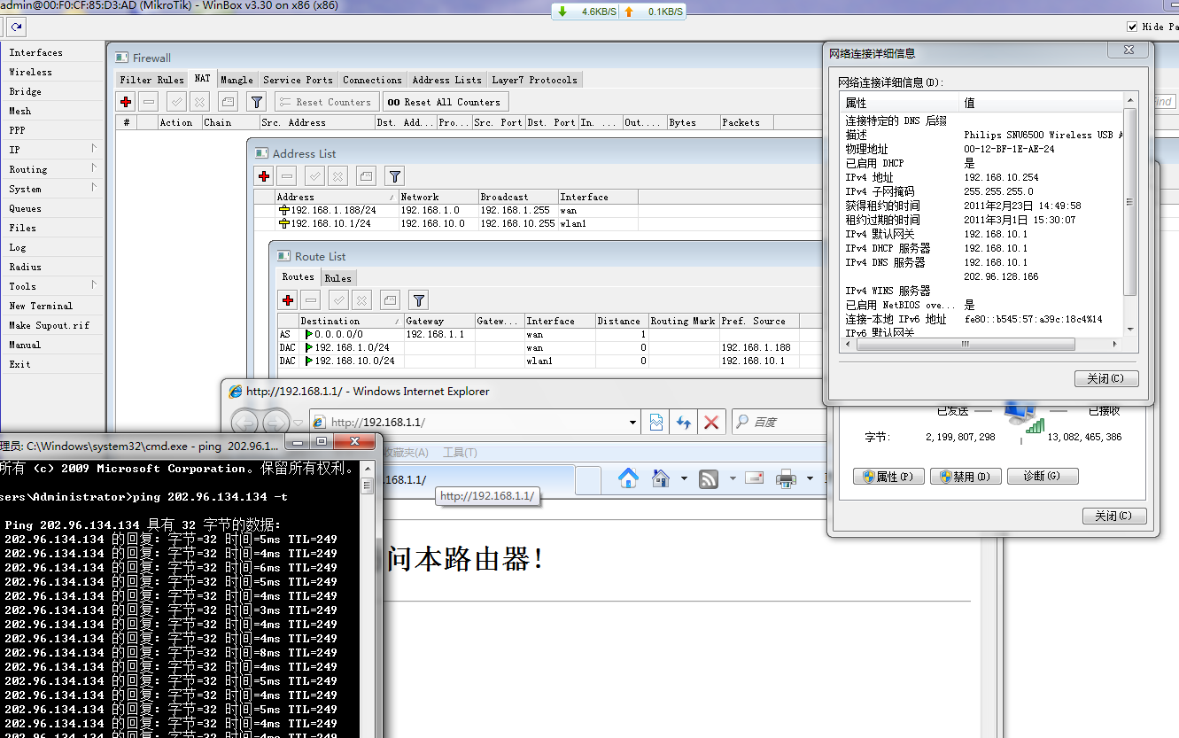Click the disable cross in Address List toolbar
The height and width of the screenshot is (738, 1179).
(337, 176)
